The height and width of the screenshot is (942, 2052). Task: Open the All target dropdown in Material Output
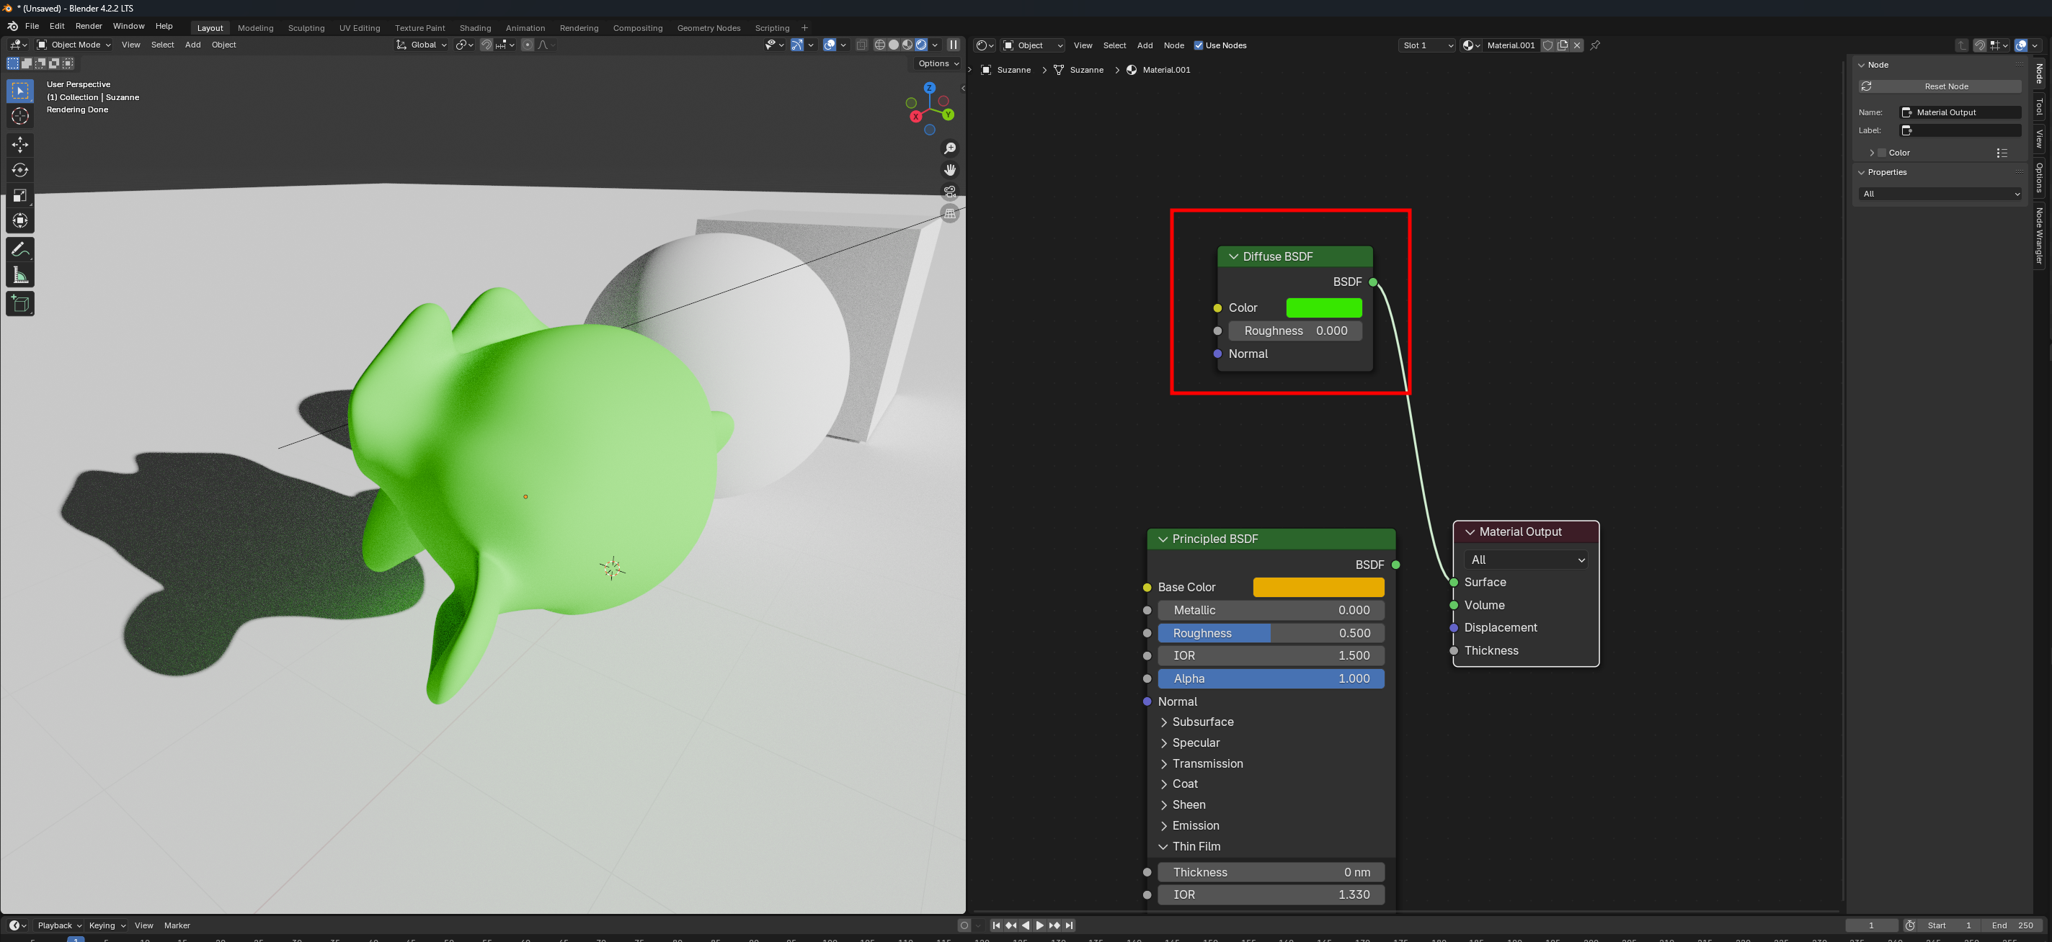click(x=1525, y=560)
